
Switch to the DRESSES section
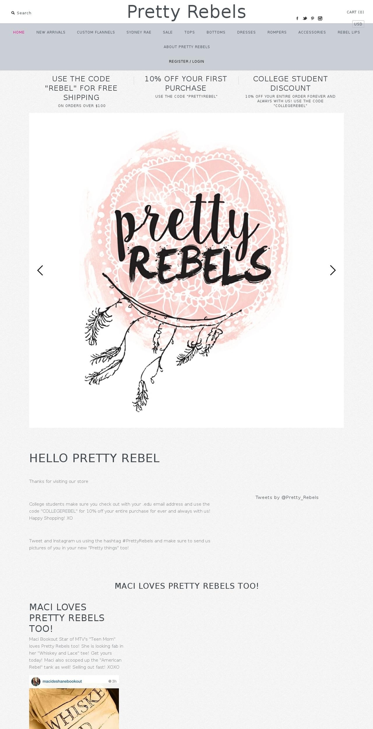246,32
